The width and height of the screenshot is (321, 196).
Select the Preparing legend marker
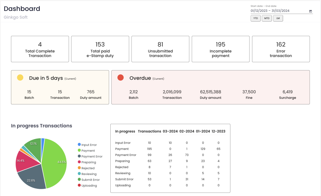80,162
